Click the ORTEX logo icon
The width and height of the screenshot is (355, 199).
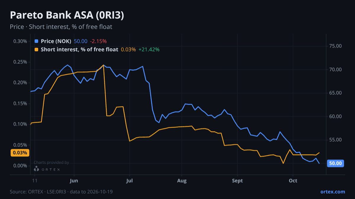(36, 169)
